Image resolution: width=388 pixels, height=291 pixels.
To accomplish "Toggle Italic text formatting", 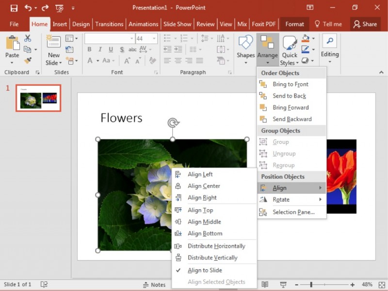I will click(100, 49).
